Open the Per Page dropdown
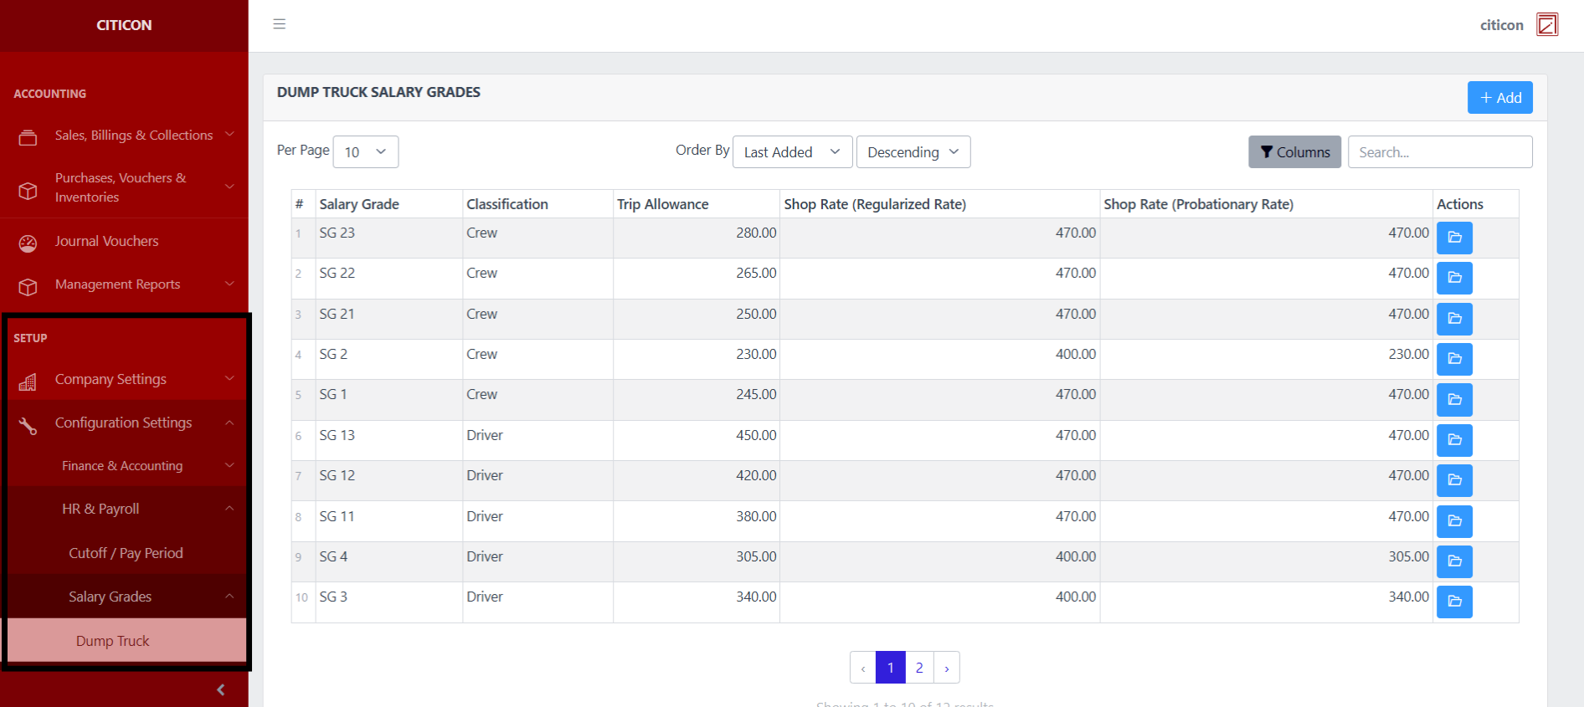1584x707 pixels. coord(366,152)
